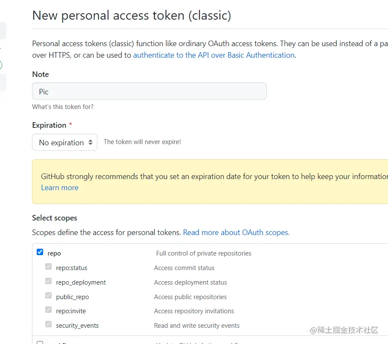This screenshot has height=344, width=388.
Task: Click the bold "repo" scope label
Action: coord(54,253)
